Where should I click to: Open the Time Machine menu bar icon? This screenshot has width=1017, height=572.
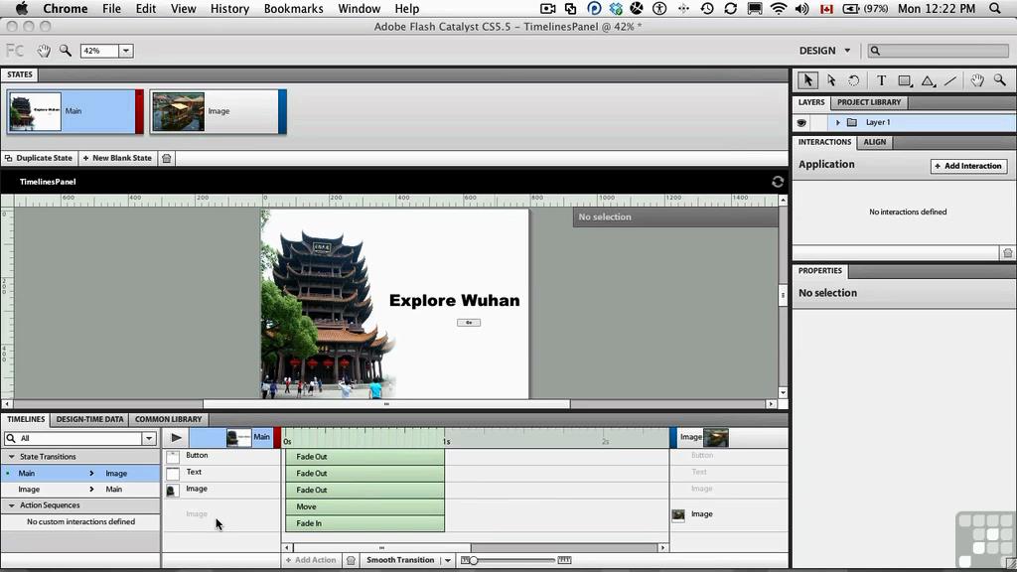tap(707, 8)
